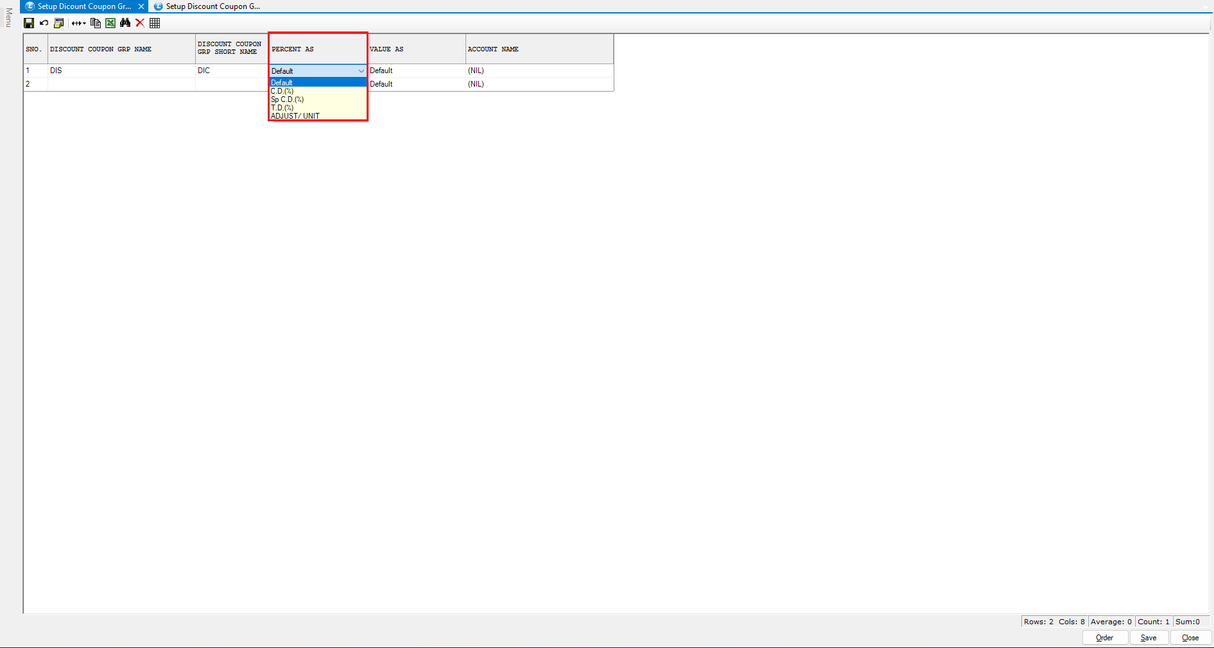This screenshot has height=648, width=1214.
Task: Click the Copy documents toolbar icon
Action: pyautogui.click(x=96, y=23)
